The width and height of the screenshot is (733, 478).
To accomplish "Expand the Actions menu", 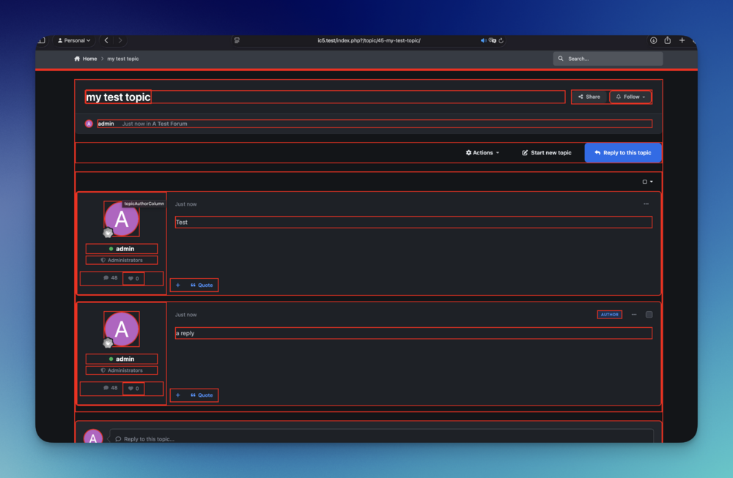I will [x=482, y=153].
